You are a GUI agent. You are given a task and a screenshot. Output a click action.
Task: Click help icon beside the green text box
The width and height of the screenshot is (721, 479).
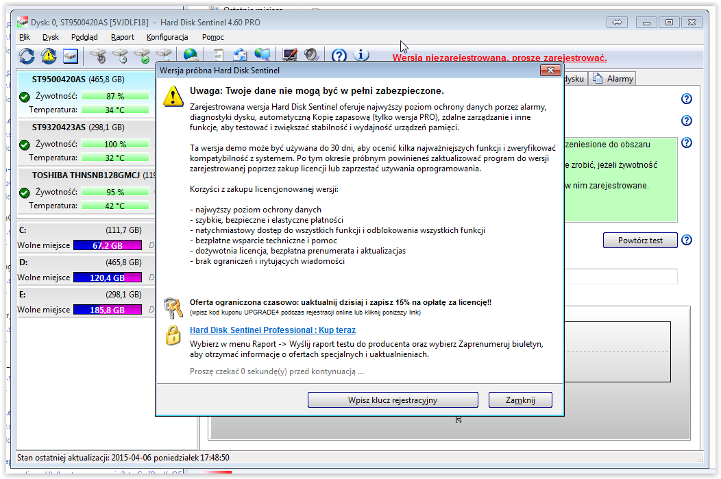(x=687, y=143)
